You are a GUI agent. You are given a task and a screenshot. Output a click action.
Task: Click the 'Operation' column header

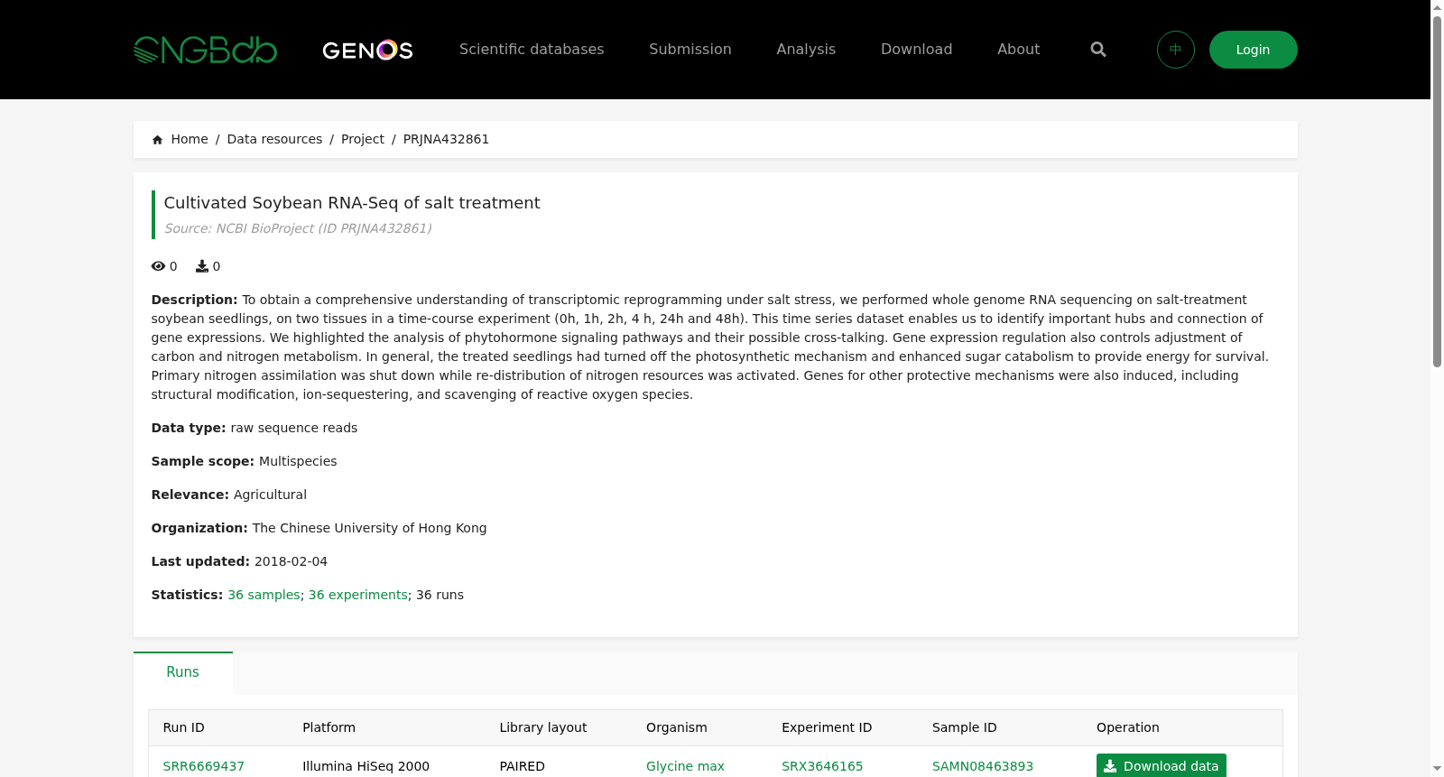coord(1127,727)
